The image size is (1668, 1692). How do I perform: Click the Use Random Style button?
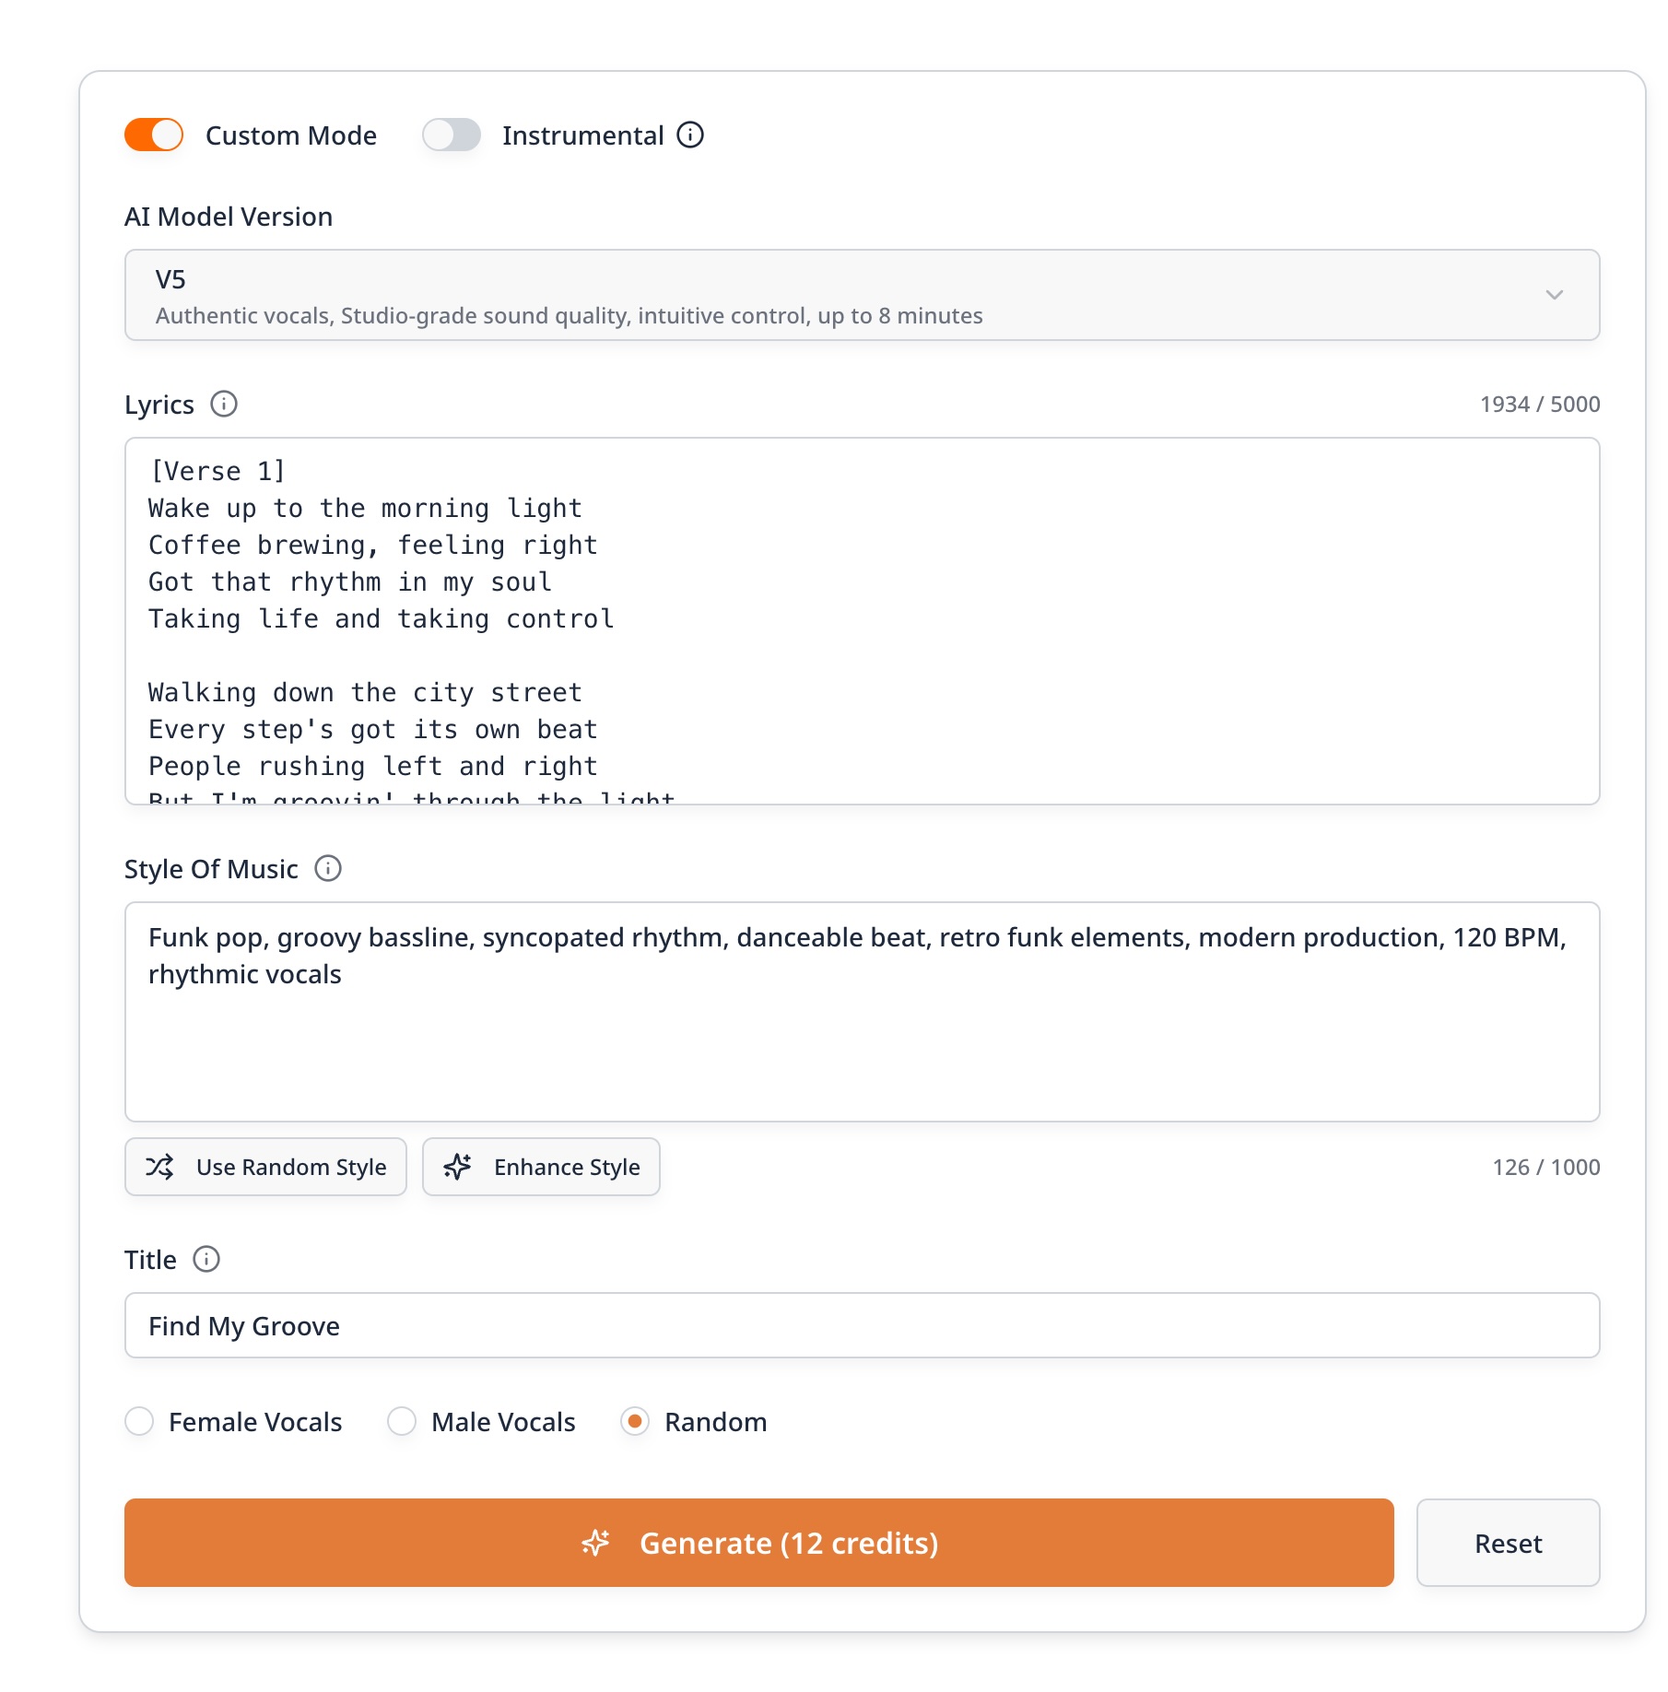[265, 1167]
